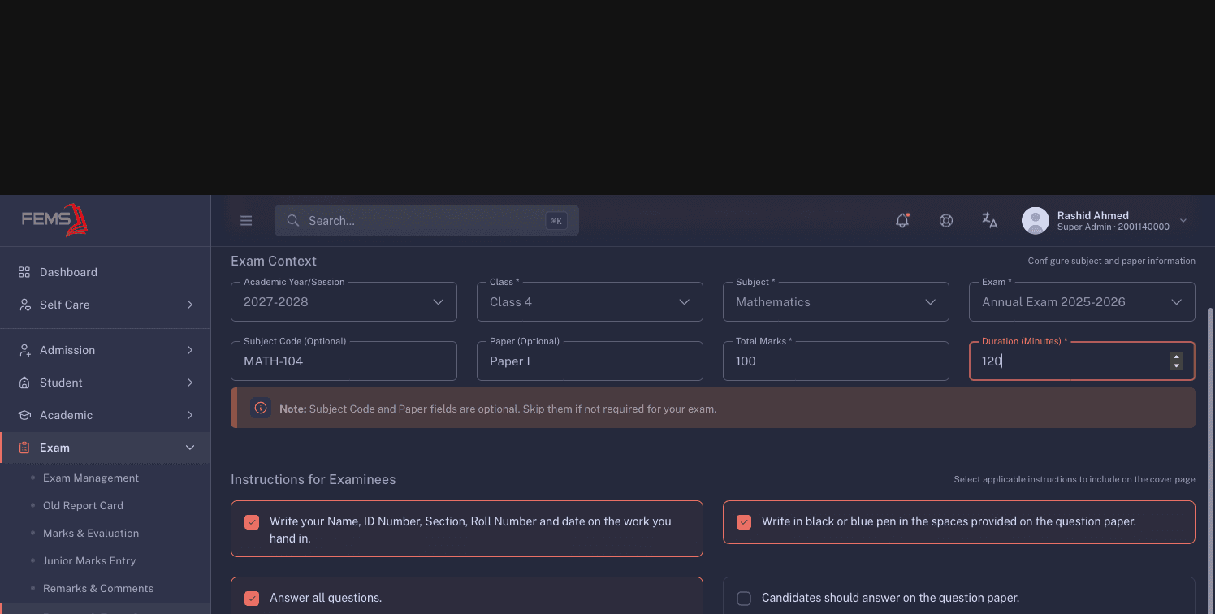Click the Subject Code field MATH-104
The height and width of the screenshot is (614, 1215).
click(x=344, y=361)
